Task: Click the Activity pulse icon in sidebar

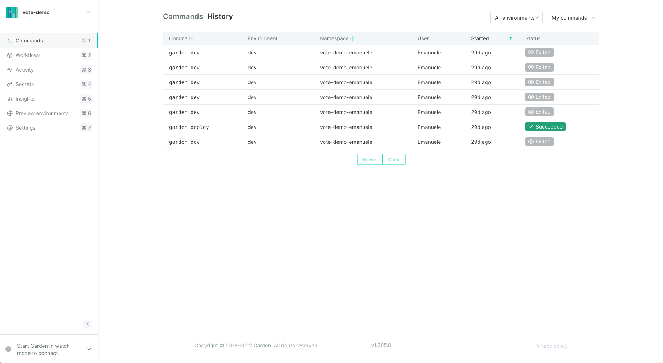Action: coord(10,70)
